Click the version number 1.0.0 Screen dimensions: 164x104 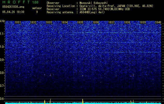(35, 2)
